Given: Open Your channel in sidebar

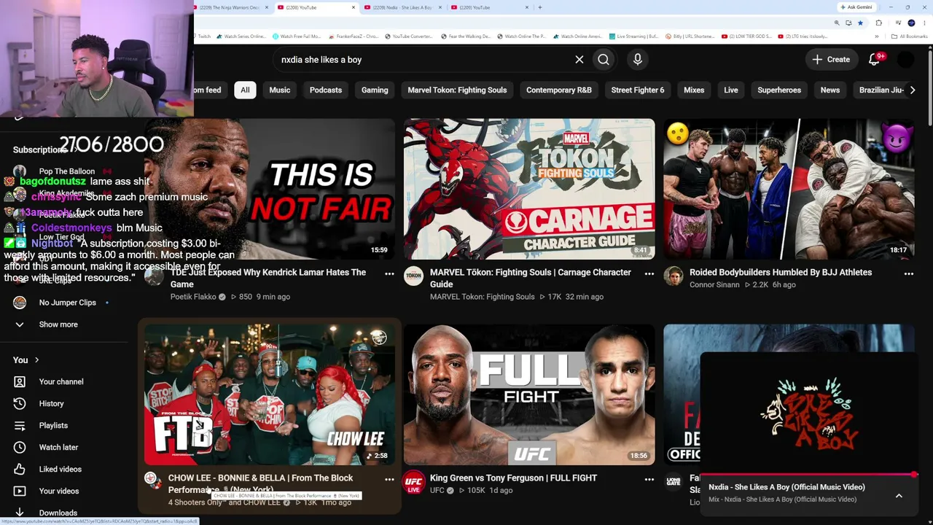Looking at the screenshot, I should click(x=61, y=381).
